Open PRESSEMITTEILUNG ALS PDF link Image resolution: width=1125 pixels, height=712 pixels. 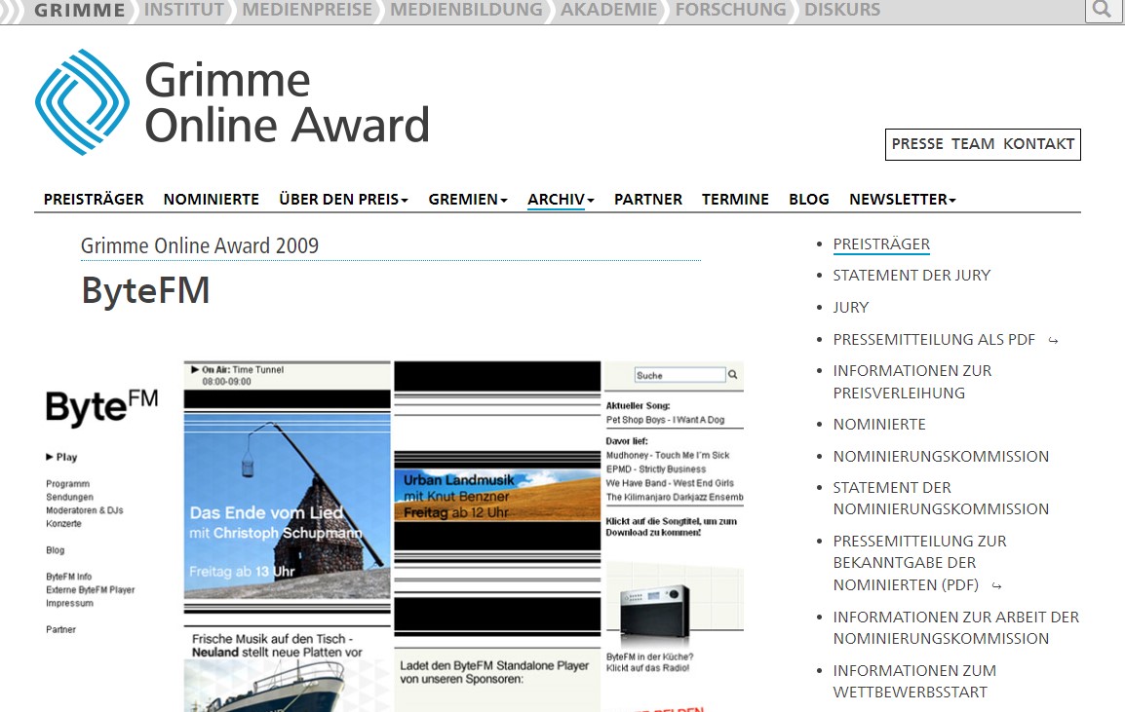click(933, 339)
